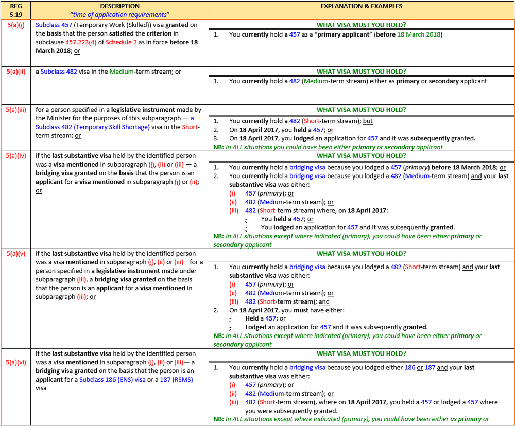Screen dimensions: 515x426
Task: Click "WHAT VISA MUST YOU HOLD?" in the 5(a)(iv) row
Action: pyautogui.click(x=362, y=156)
